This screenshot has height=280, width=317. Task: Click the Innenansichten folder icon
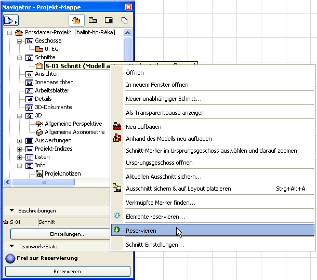(x=29, y=83)
